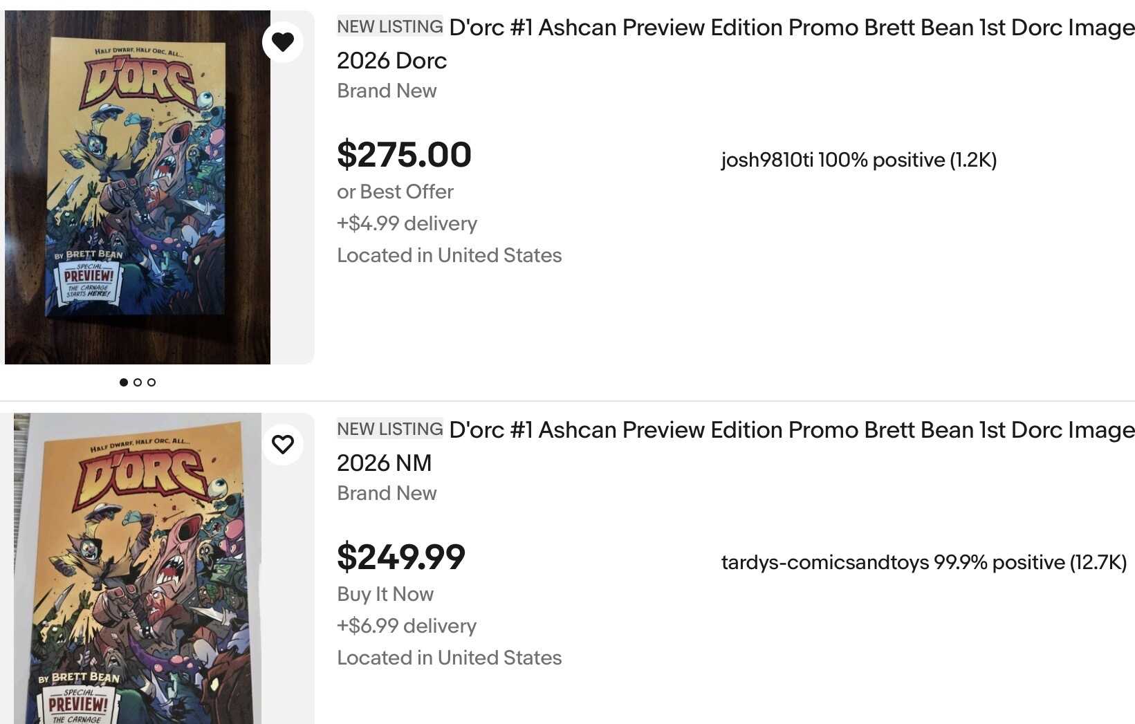
Task: Click the "Buy It Now" label
Action: coord(385,594)
